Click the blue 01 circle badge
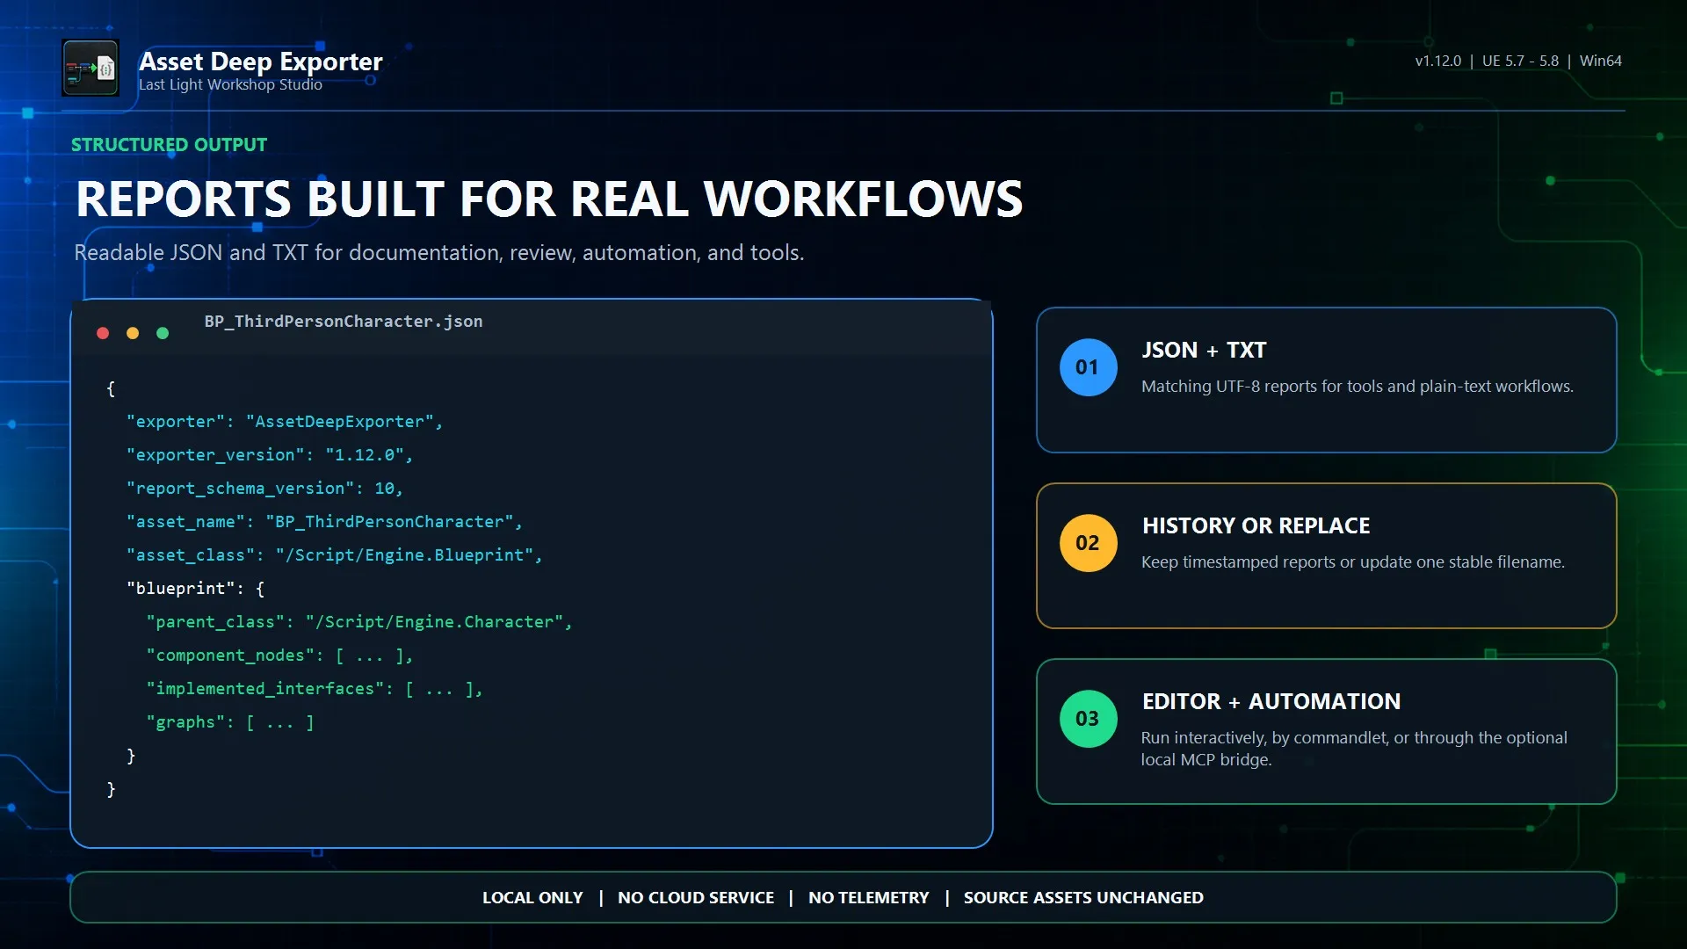Image resolution: width=1687 pixels, height=949 pixels. (1088, 367)
